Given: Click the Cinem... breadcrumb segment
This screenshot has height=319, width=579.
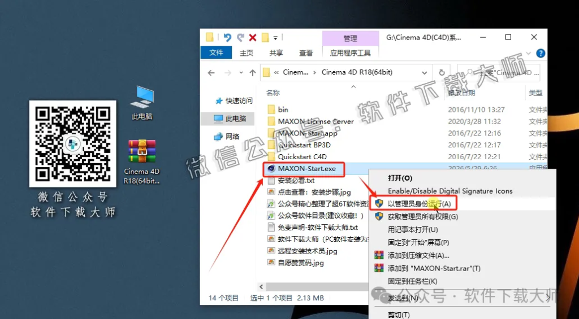Looking at the screenshot, I should click(x=295, y=72).
